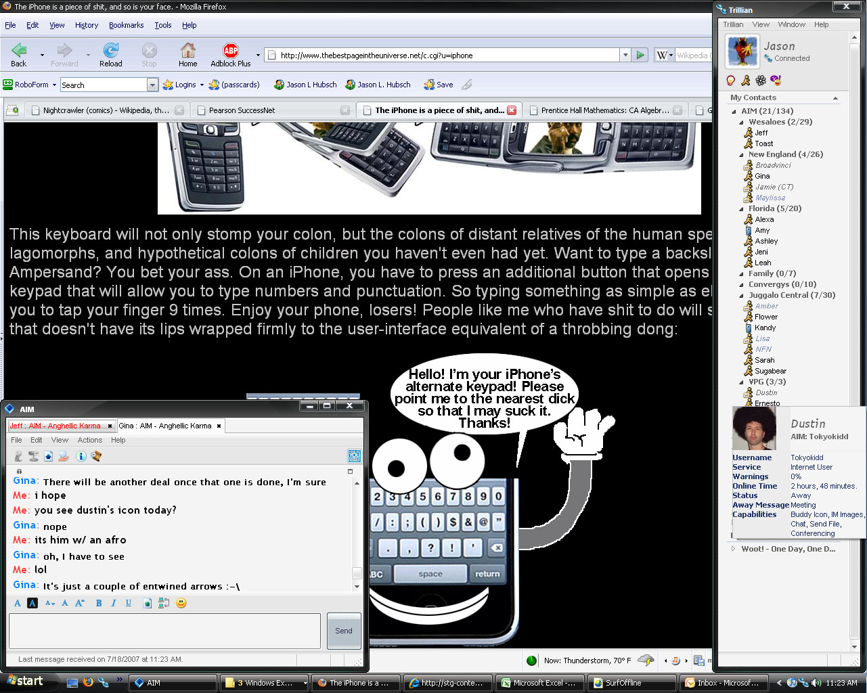Go to the Firefox Home page
Image resolution: width=867 pixels, height=693 pixels.
tap(187, 54)
